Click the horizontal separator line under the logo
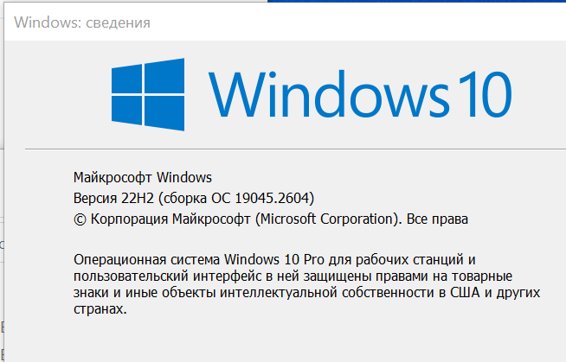566x362 pixels. pos(286,148)
